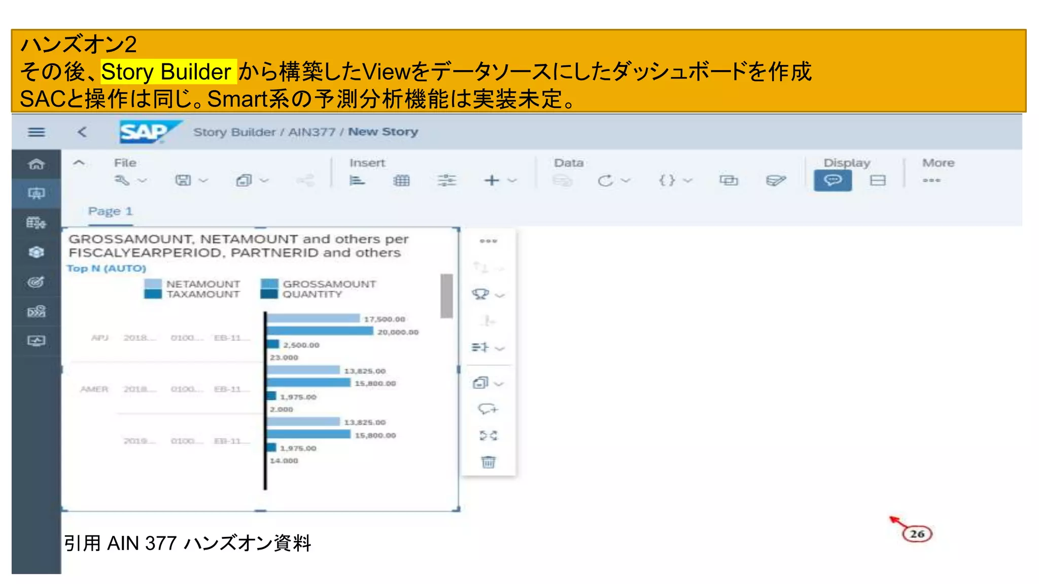Open the connections sidebar icon
This screenshot has width=1039, height=584.
tap(36, 311)
